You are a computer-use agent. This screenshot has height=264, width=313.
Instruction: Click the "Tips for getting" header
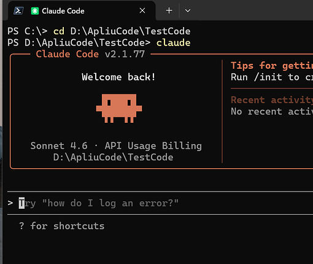click(x=272, y=66)
